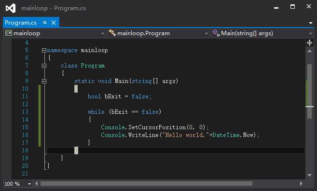This screenshot has width=317, height=191.
Task: Click the class icon beside mainloop.Program
Action: pos(112,33)
